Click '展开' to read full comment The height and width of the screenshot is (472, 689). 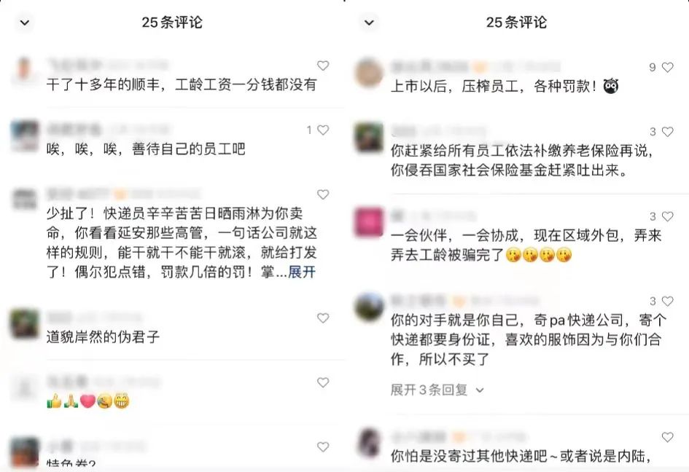302,272
